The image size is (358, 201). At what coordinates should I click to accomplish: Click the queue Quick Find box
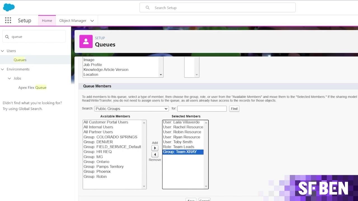(x=34, y=37)
